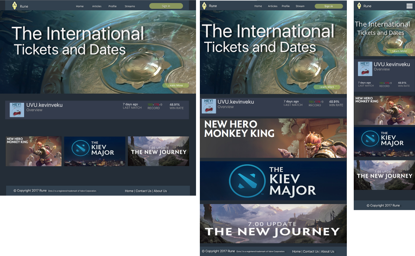Open Profile in desktop navigation bar
415x256 pixels.
(x=113, y=6)
